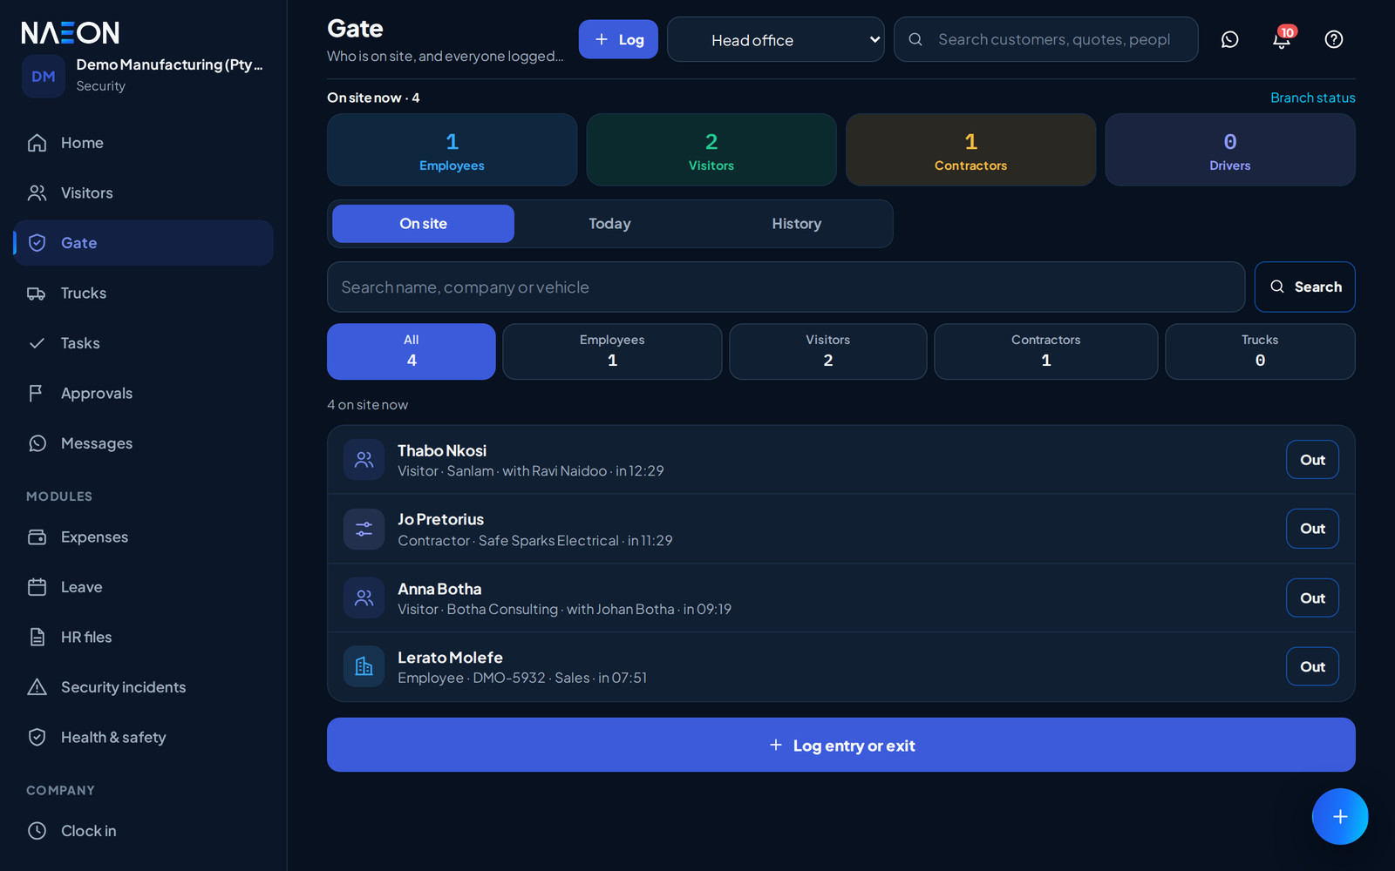Viewport: 1395px width, 871px height.
Task: Click the Clock in clock icon
Action: click(37, 831)
